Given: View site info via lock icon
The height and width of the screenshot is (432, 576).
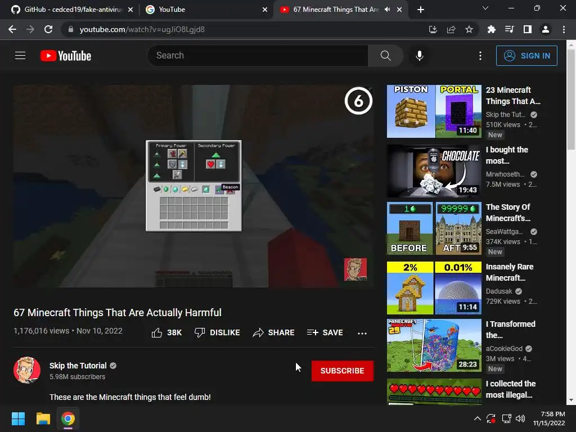Looking at the screenshot, I should (71, 29).
